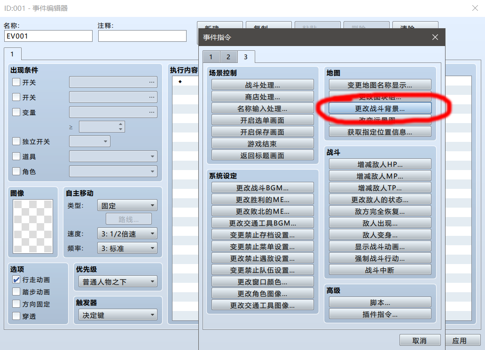The width and height of the screenshot is (485, 350).
Task: Select event page tab 1
Action: tap(12, 54)
